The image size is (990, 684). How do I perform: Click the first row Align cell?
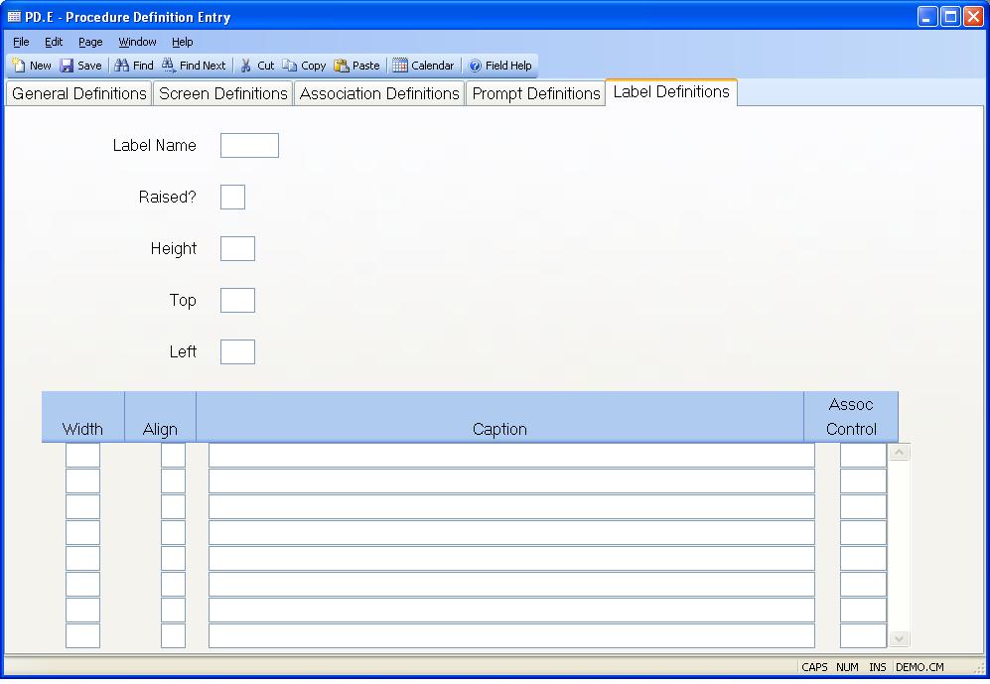click(173, 455)
